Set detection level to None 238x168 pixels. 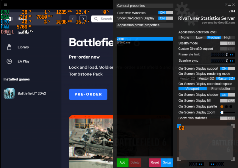pyautogui.click(x=185, y=38)
